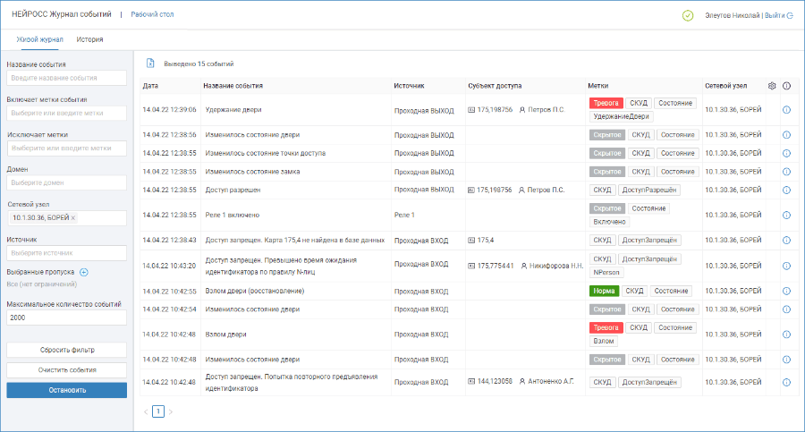Open info for Попытка повторного предъявления event
The height and width of the screenshot is (432, 805).
pyautogui.click(x=786, y=383)
